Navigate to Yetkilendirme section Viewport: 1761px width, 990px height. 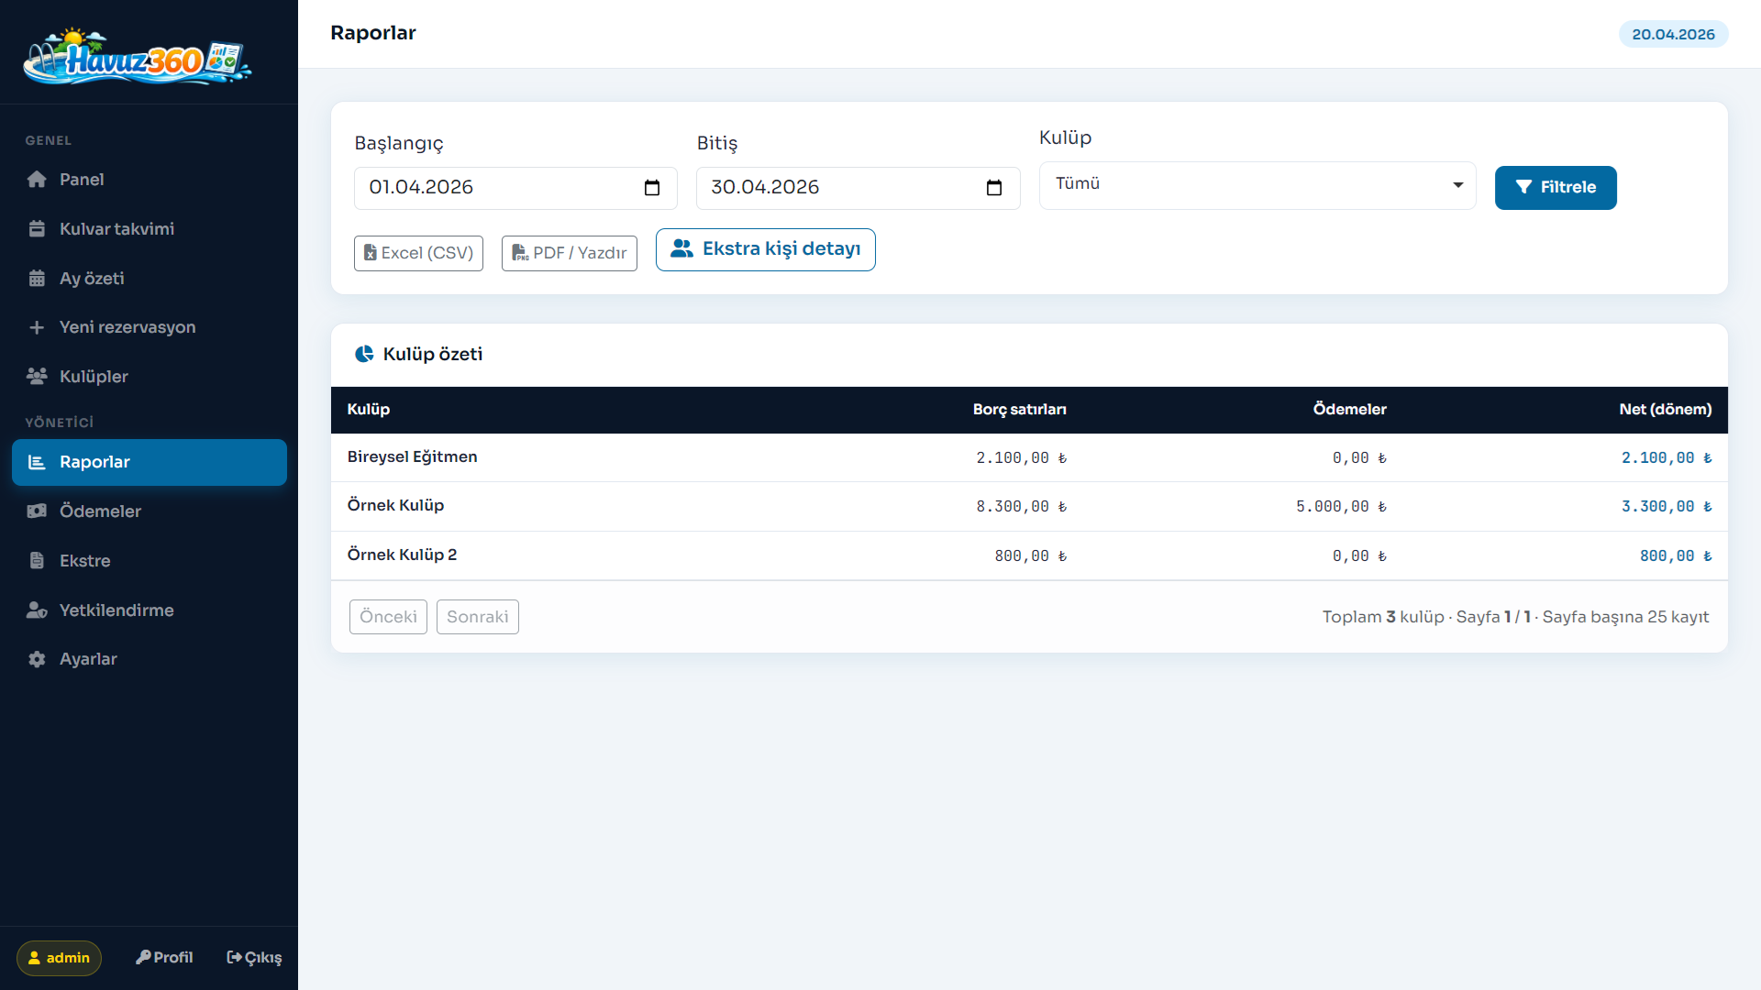click(116, 610)
